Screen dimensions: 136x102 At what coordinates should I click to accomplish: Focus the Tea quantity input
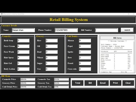point(52,69)
